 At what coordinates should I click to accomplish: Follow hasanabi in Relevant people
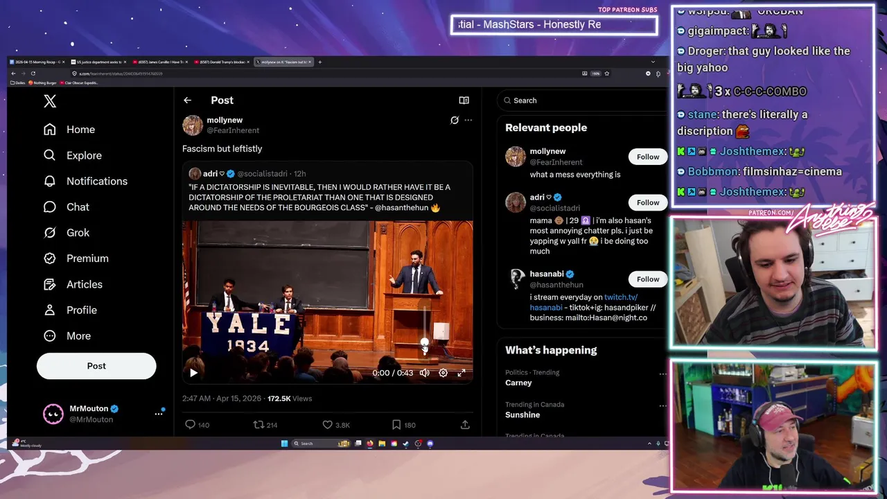coord(648,279)
